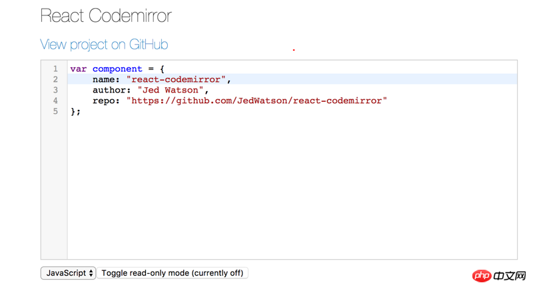Click line number 5 in gutter
The height and width of the screenshot is (289, 533).
coord(55,111)
